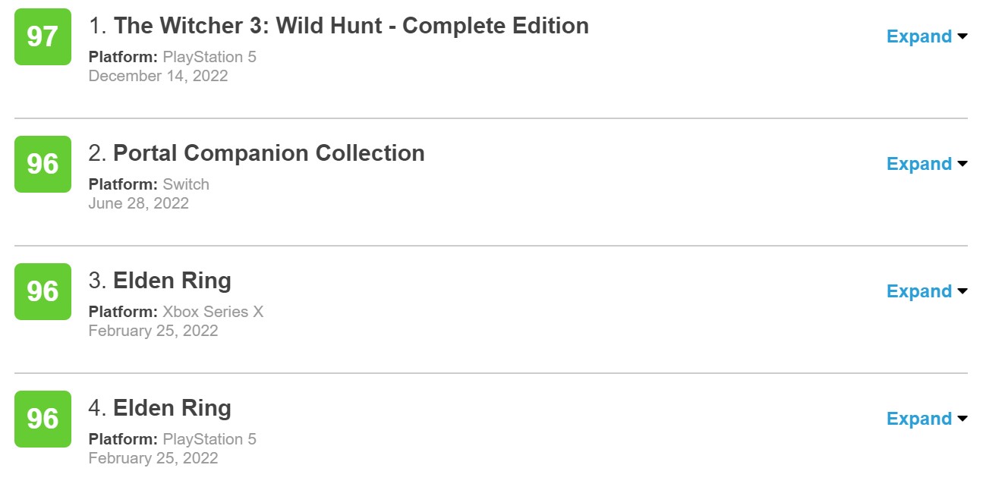Screen dimensions: 989x490
Task: Open the third-ranked Elden Ring title link
Action: tap(172, 281)
